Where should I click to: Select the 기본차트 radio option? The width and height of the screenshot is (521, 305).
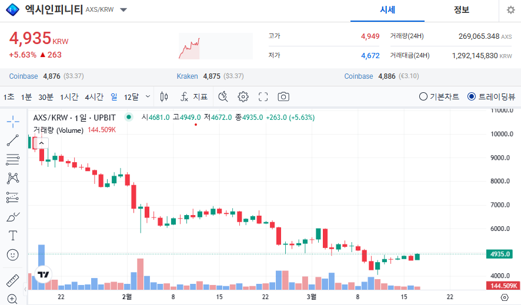(439, 96)
